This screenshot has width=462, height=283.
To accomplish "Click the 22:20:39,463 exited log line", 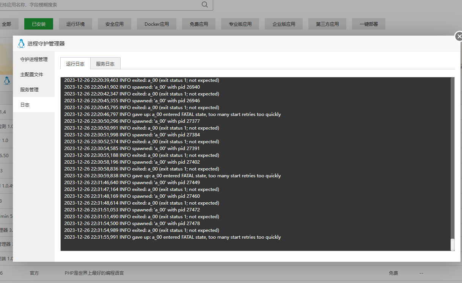I will 141,80.
